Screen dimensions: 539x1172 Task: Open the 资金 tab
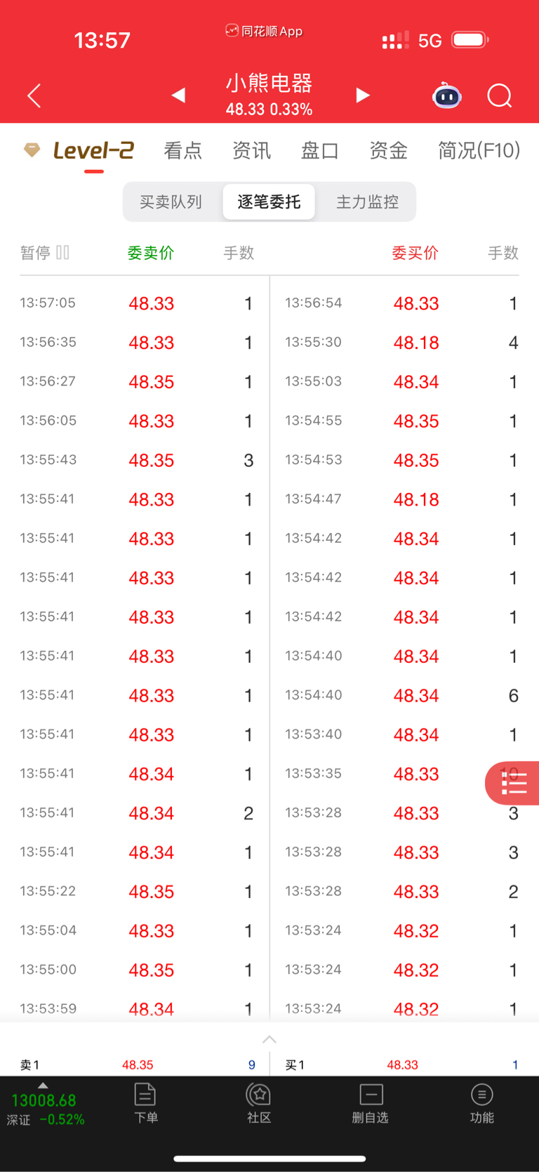[x=388, y=150]
